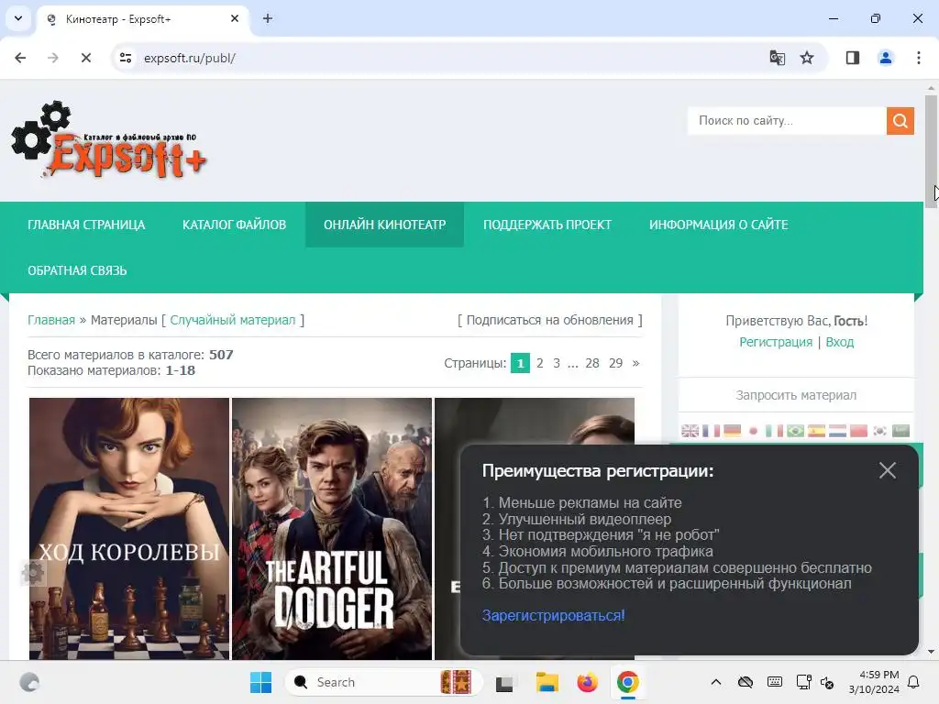The image size is (939, 704).
Task: Click the browser address bar URL
Action: click(x=189, y=58)
